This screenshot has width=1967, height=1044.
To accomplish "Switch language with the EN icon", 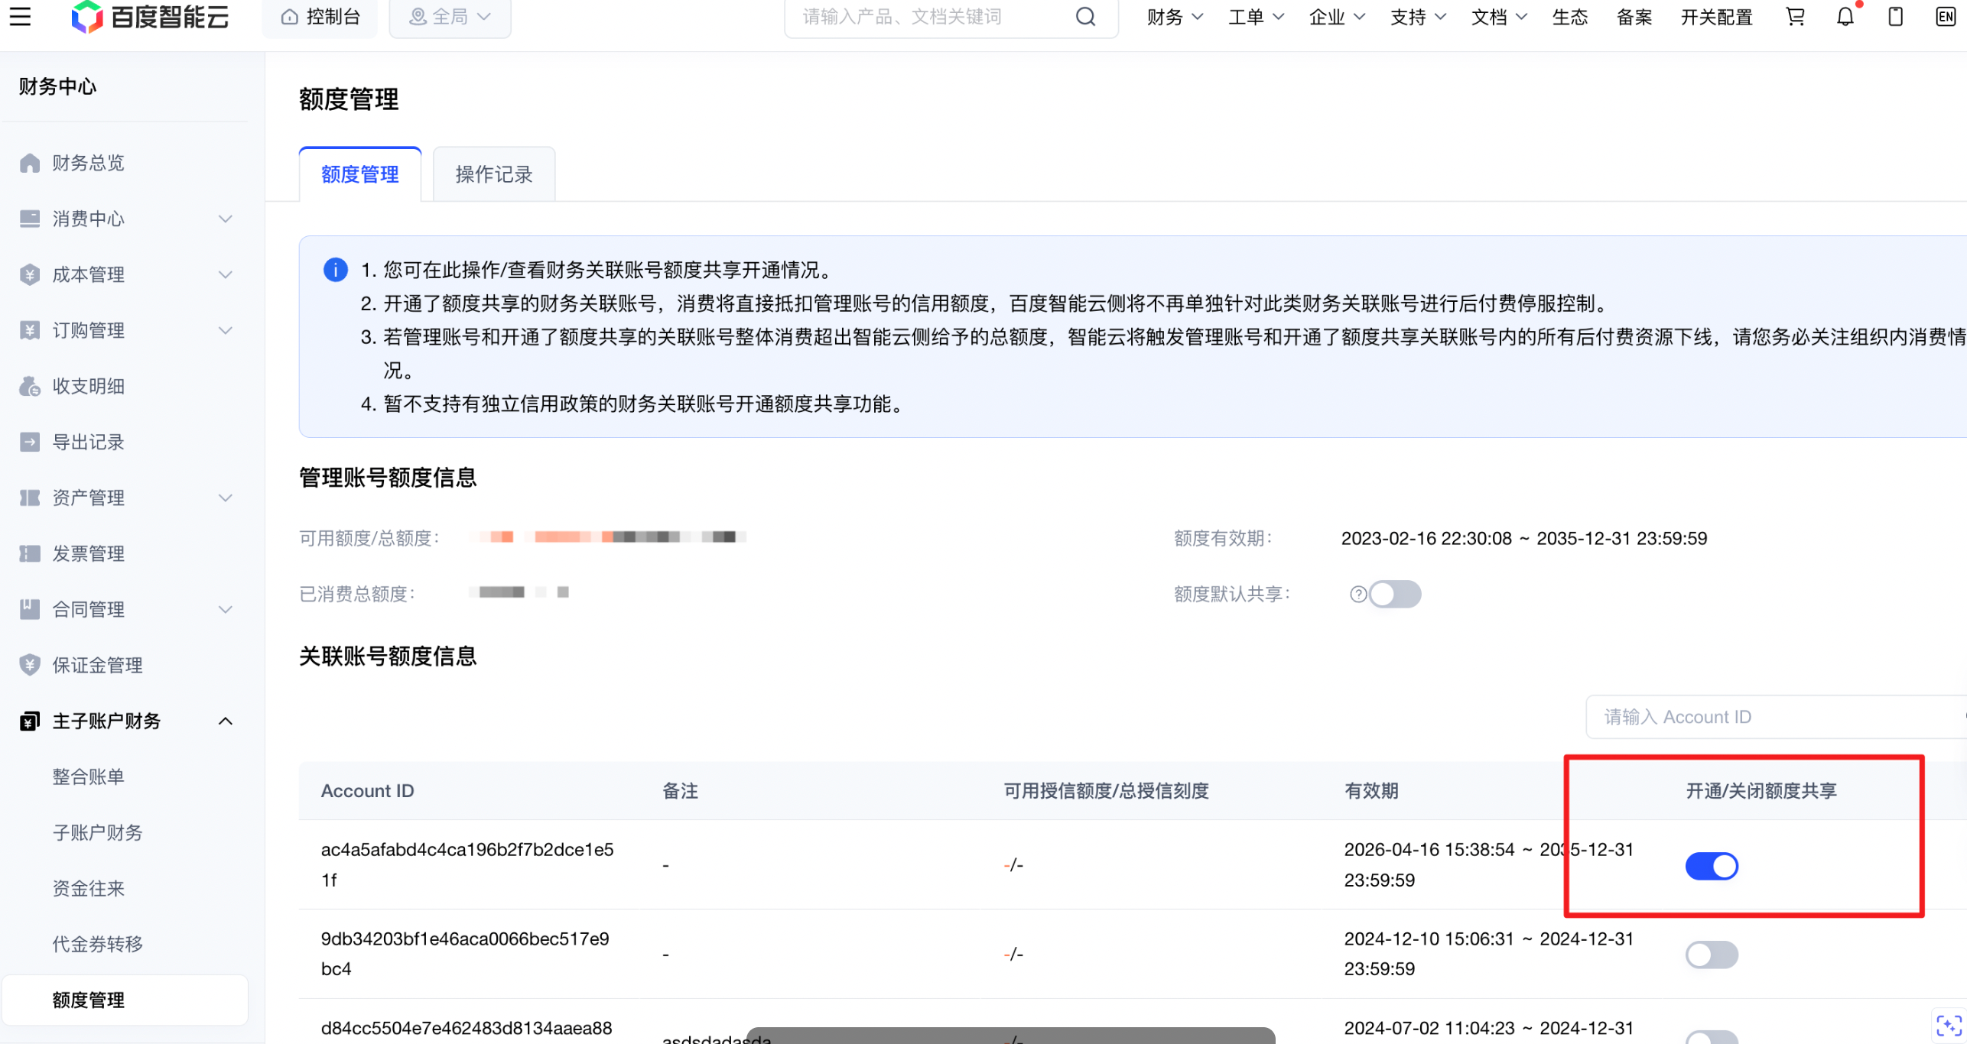I will tap(1946, 16).
